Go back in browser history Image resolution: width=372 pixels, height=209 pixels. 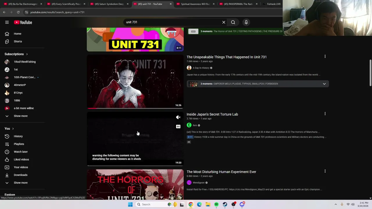4,12
